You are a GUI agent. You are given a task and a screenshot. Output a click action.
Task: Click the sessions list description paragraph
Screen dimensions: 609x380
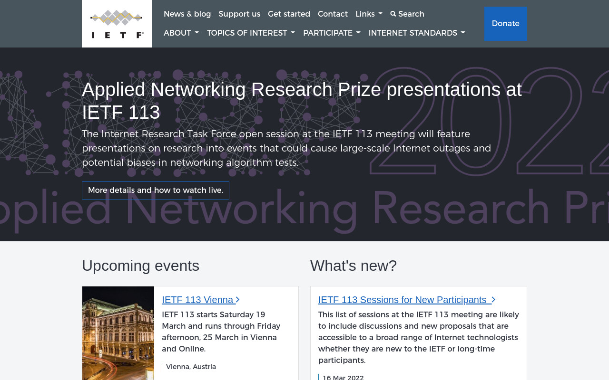(419, 338)
